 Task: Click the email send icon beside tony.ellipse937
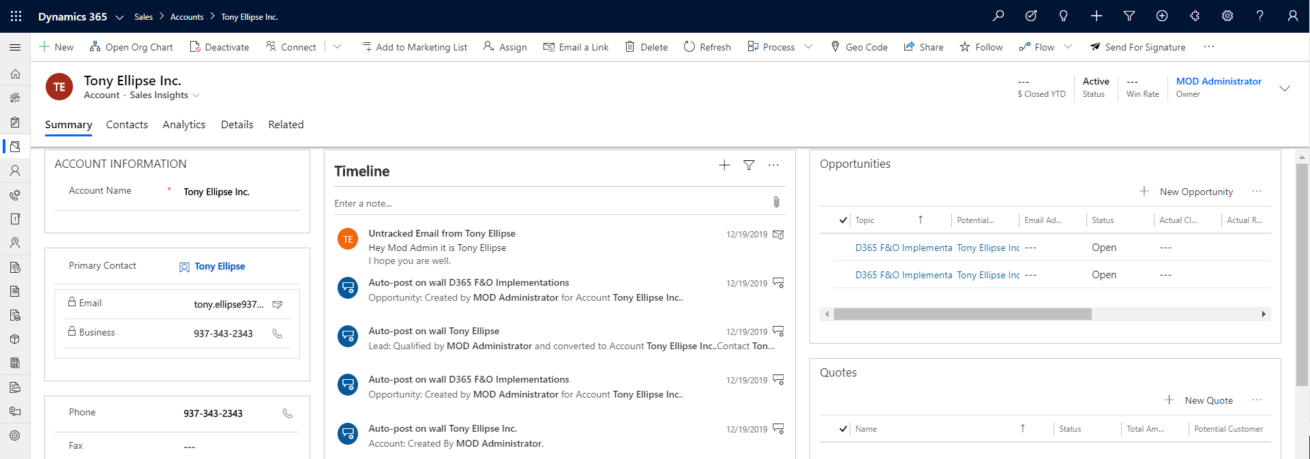278,305
